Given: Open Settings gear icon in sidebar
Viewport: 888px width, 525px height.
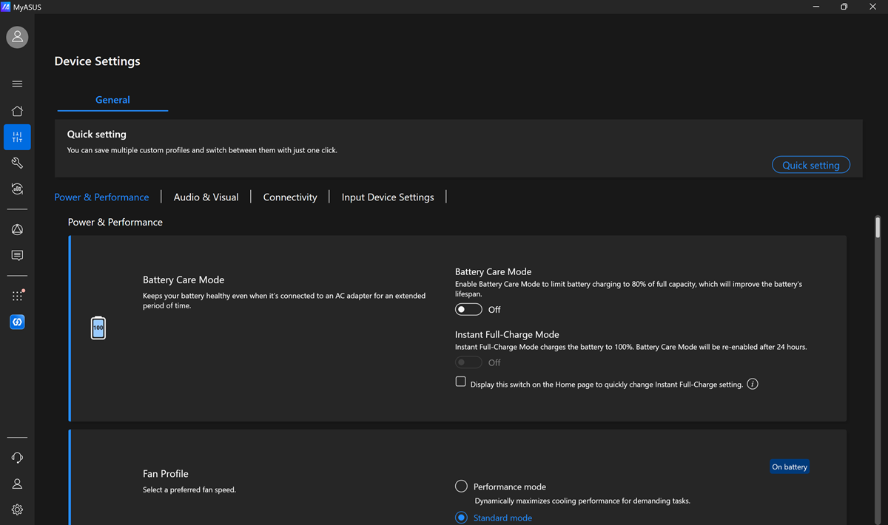Looking at the screenshot, I should (x=17, y=509).
